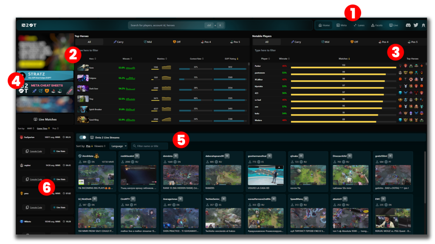Sort Notable Players by Matches column
This screenshot has height=244, width=435.
pos(344,59)
